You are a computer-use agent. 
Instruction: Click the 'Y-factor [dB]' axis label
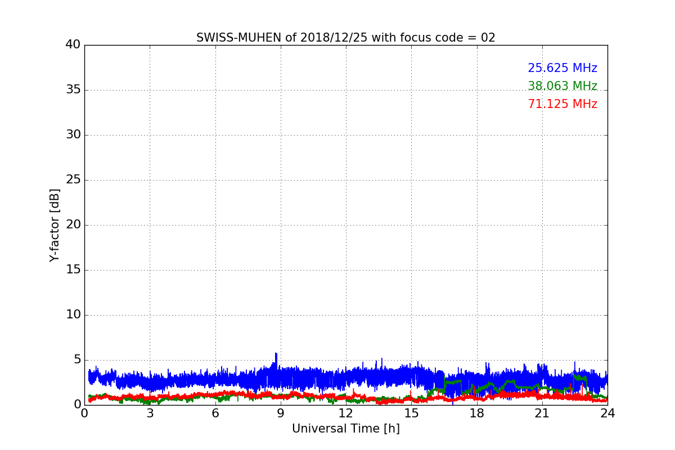(55, 225)
